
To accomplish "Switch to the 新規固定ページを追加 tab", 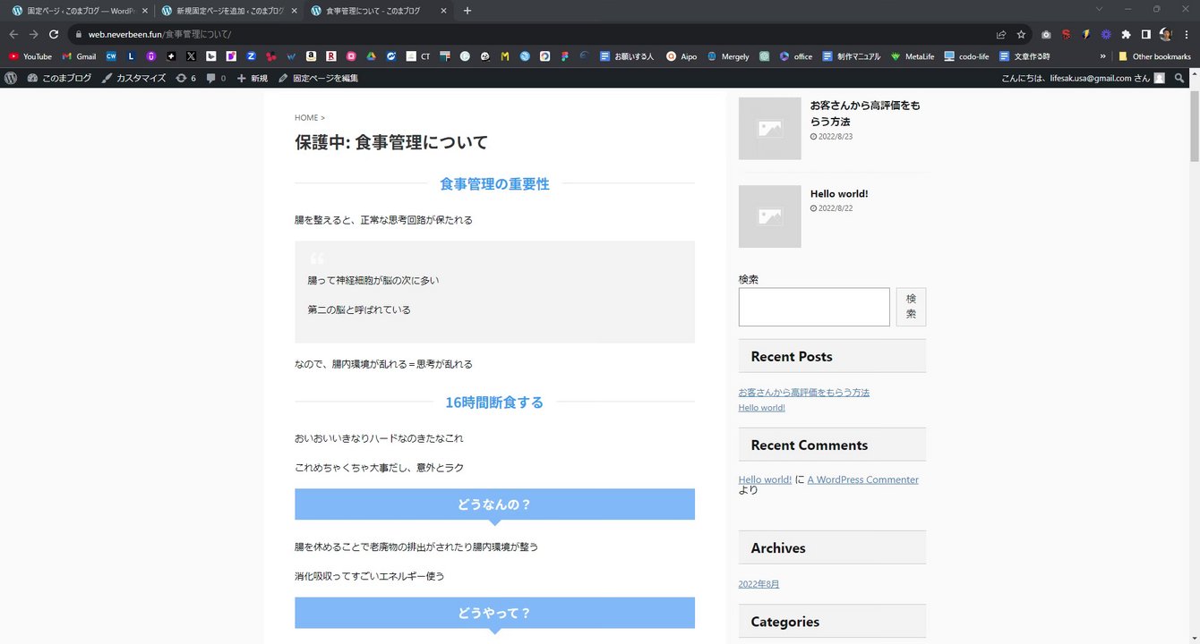I will point(228,11).
